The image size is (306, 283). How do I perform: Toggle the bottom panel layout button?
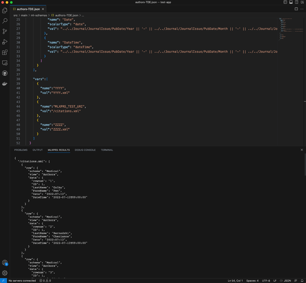[291, 2]
